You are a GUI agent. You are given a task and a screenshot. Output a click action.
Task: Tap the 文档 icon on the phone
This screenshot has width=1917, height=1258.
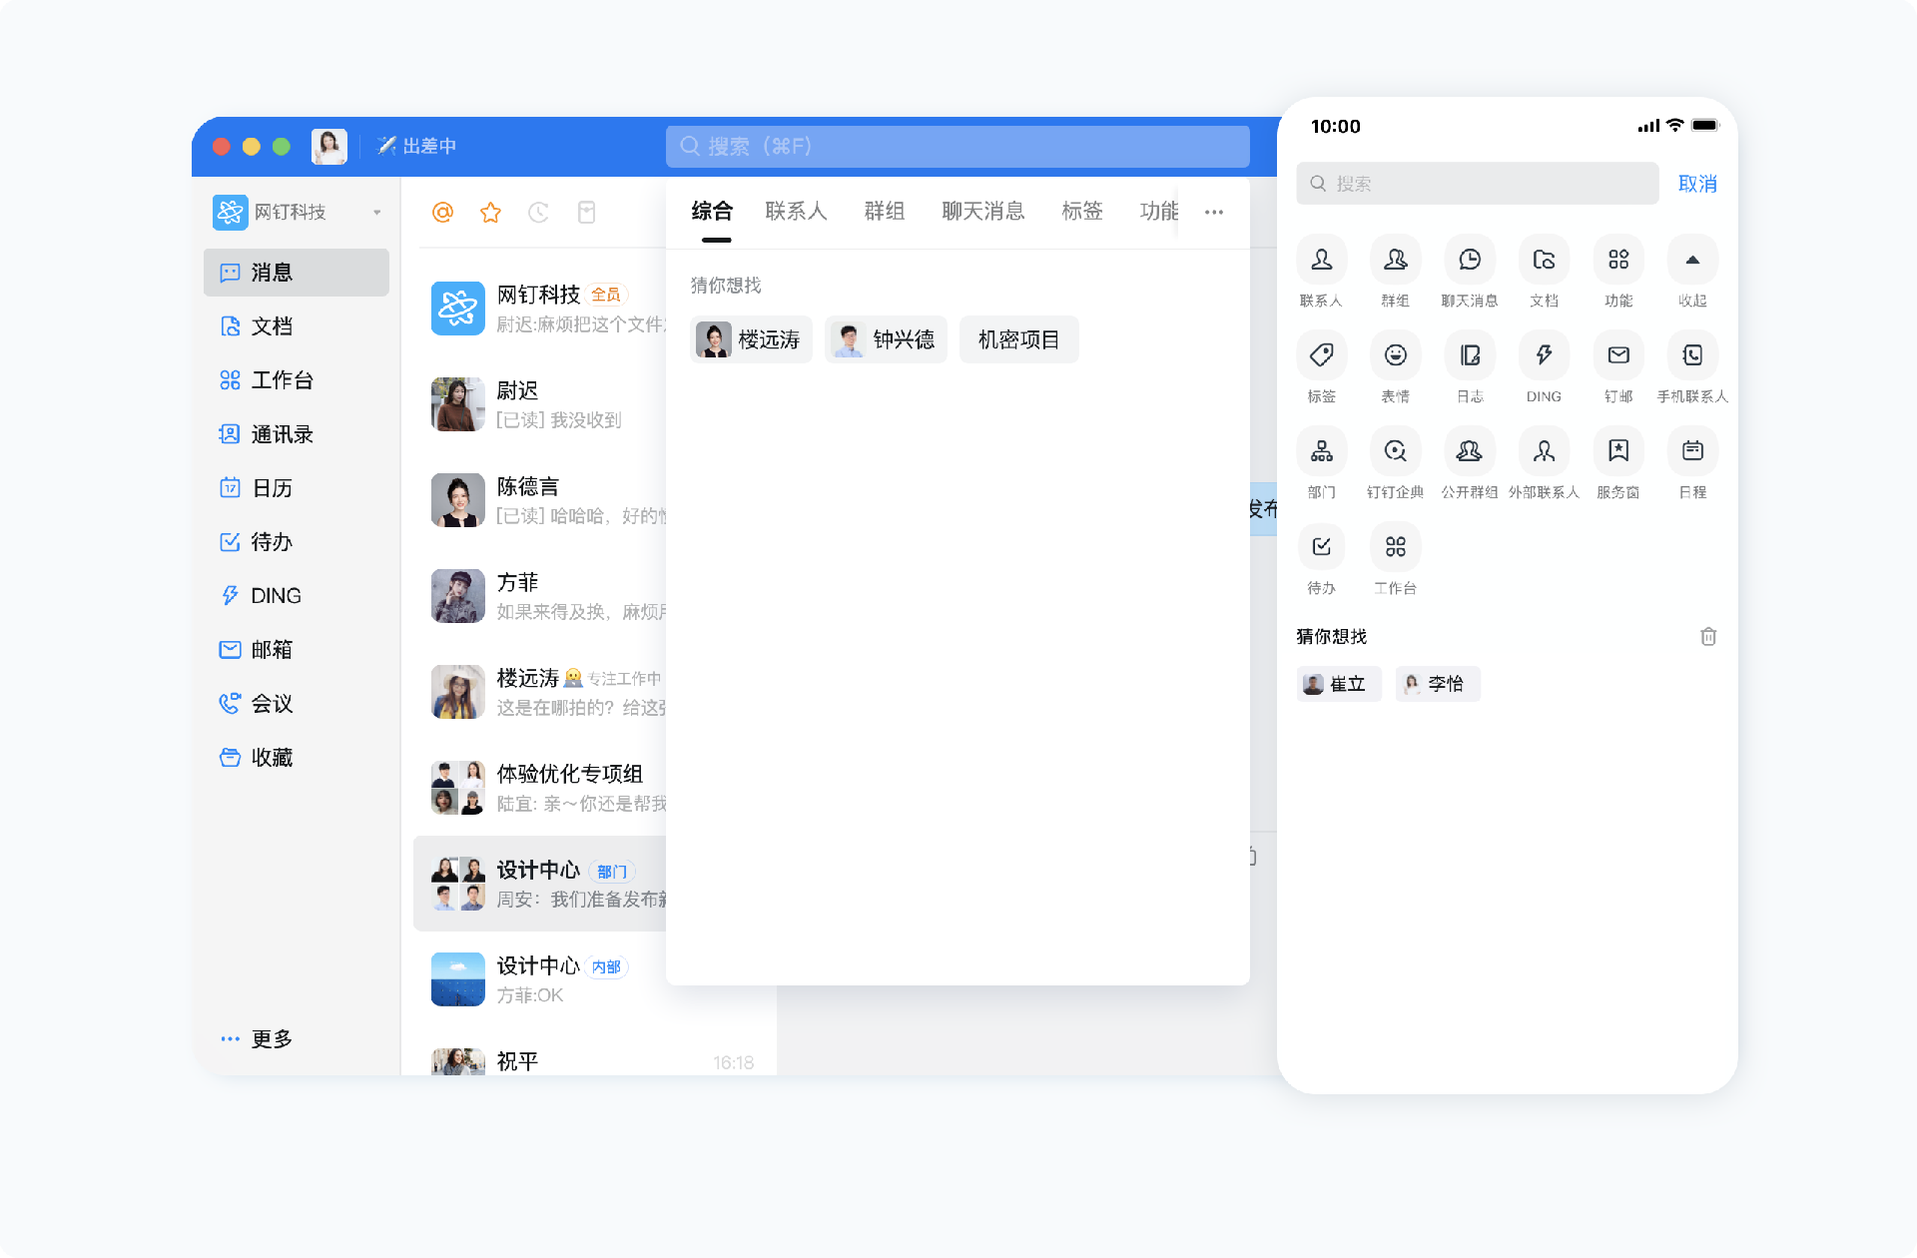1544,260
